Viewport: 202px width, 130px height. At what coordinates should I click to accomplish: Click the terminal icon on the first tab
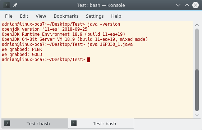point(7,123)
